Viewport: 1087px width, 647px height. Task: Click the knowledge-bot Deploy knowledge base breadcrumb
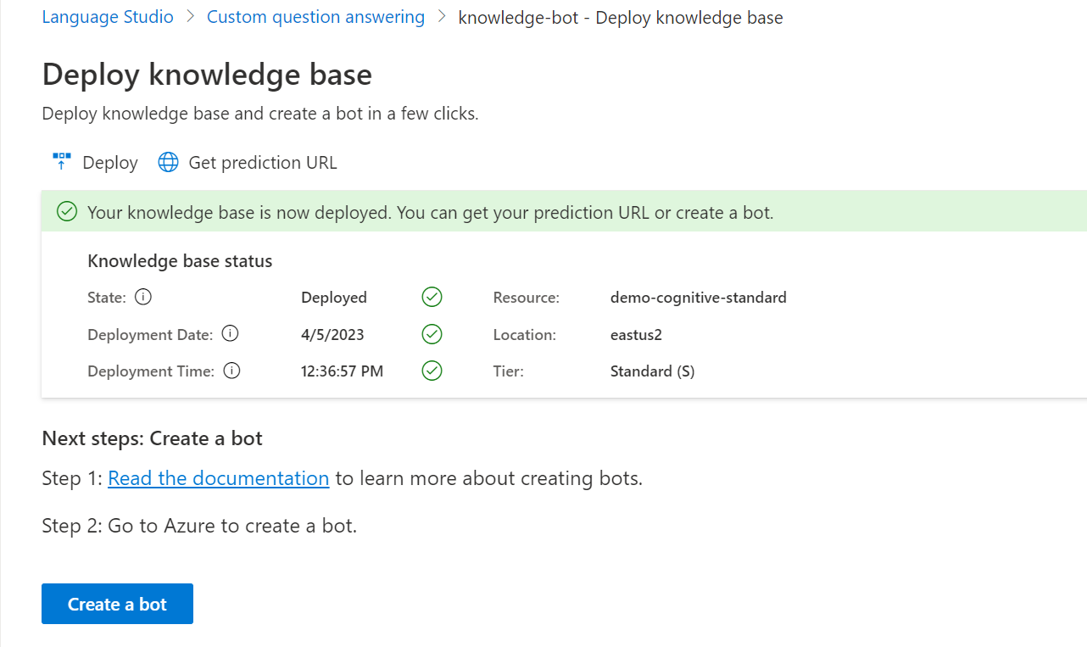620,17
